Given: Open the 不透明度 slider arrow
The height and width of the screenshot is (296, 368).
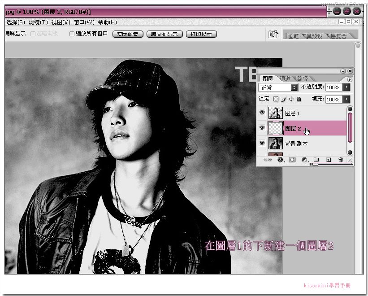Looking at the screenshot, I should click(x=346, y=87).
